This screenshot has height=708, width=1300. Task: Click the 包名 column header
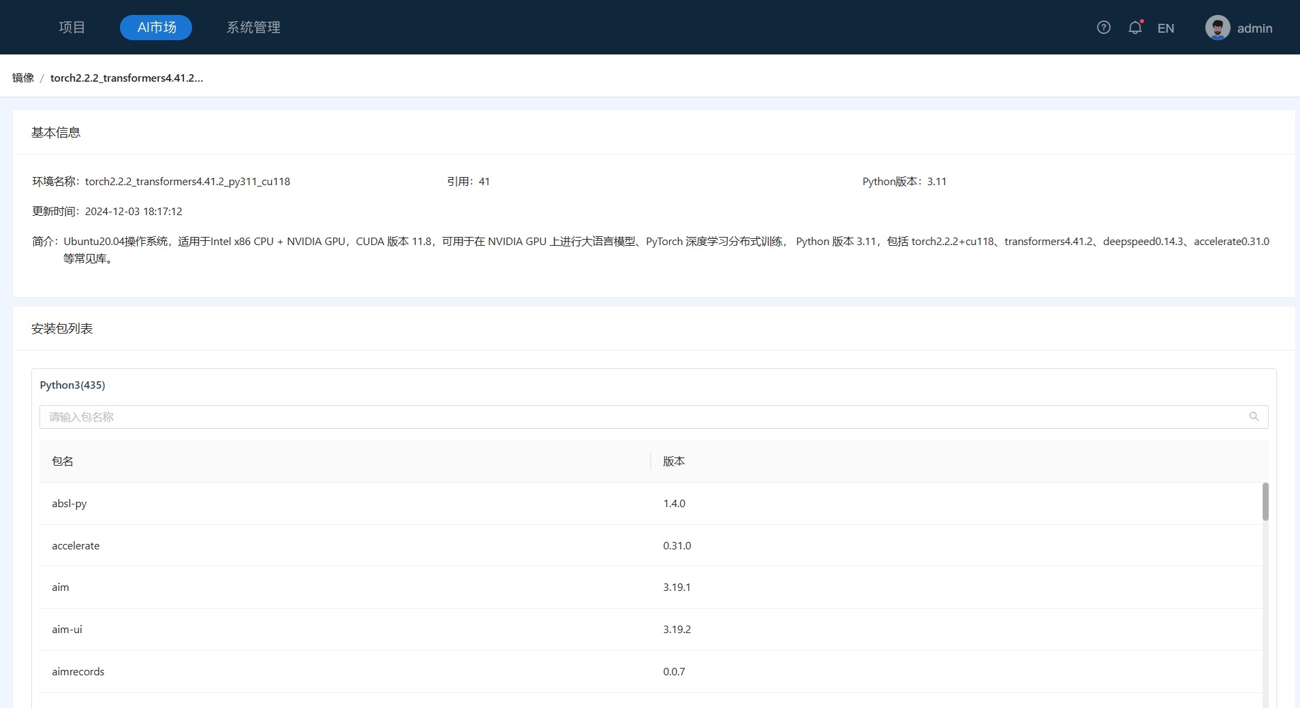click(63, 461)
